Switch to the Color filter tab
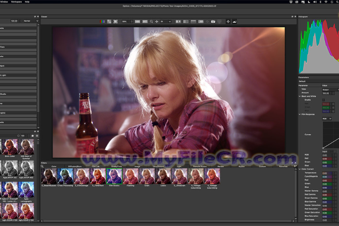 [x=54, y=166]
